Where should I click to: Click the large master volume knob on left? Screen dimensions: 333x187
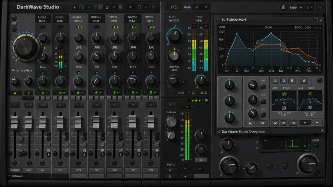[x=25, y=47]
